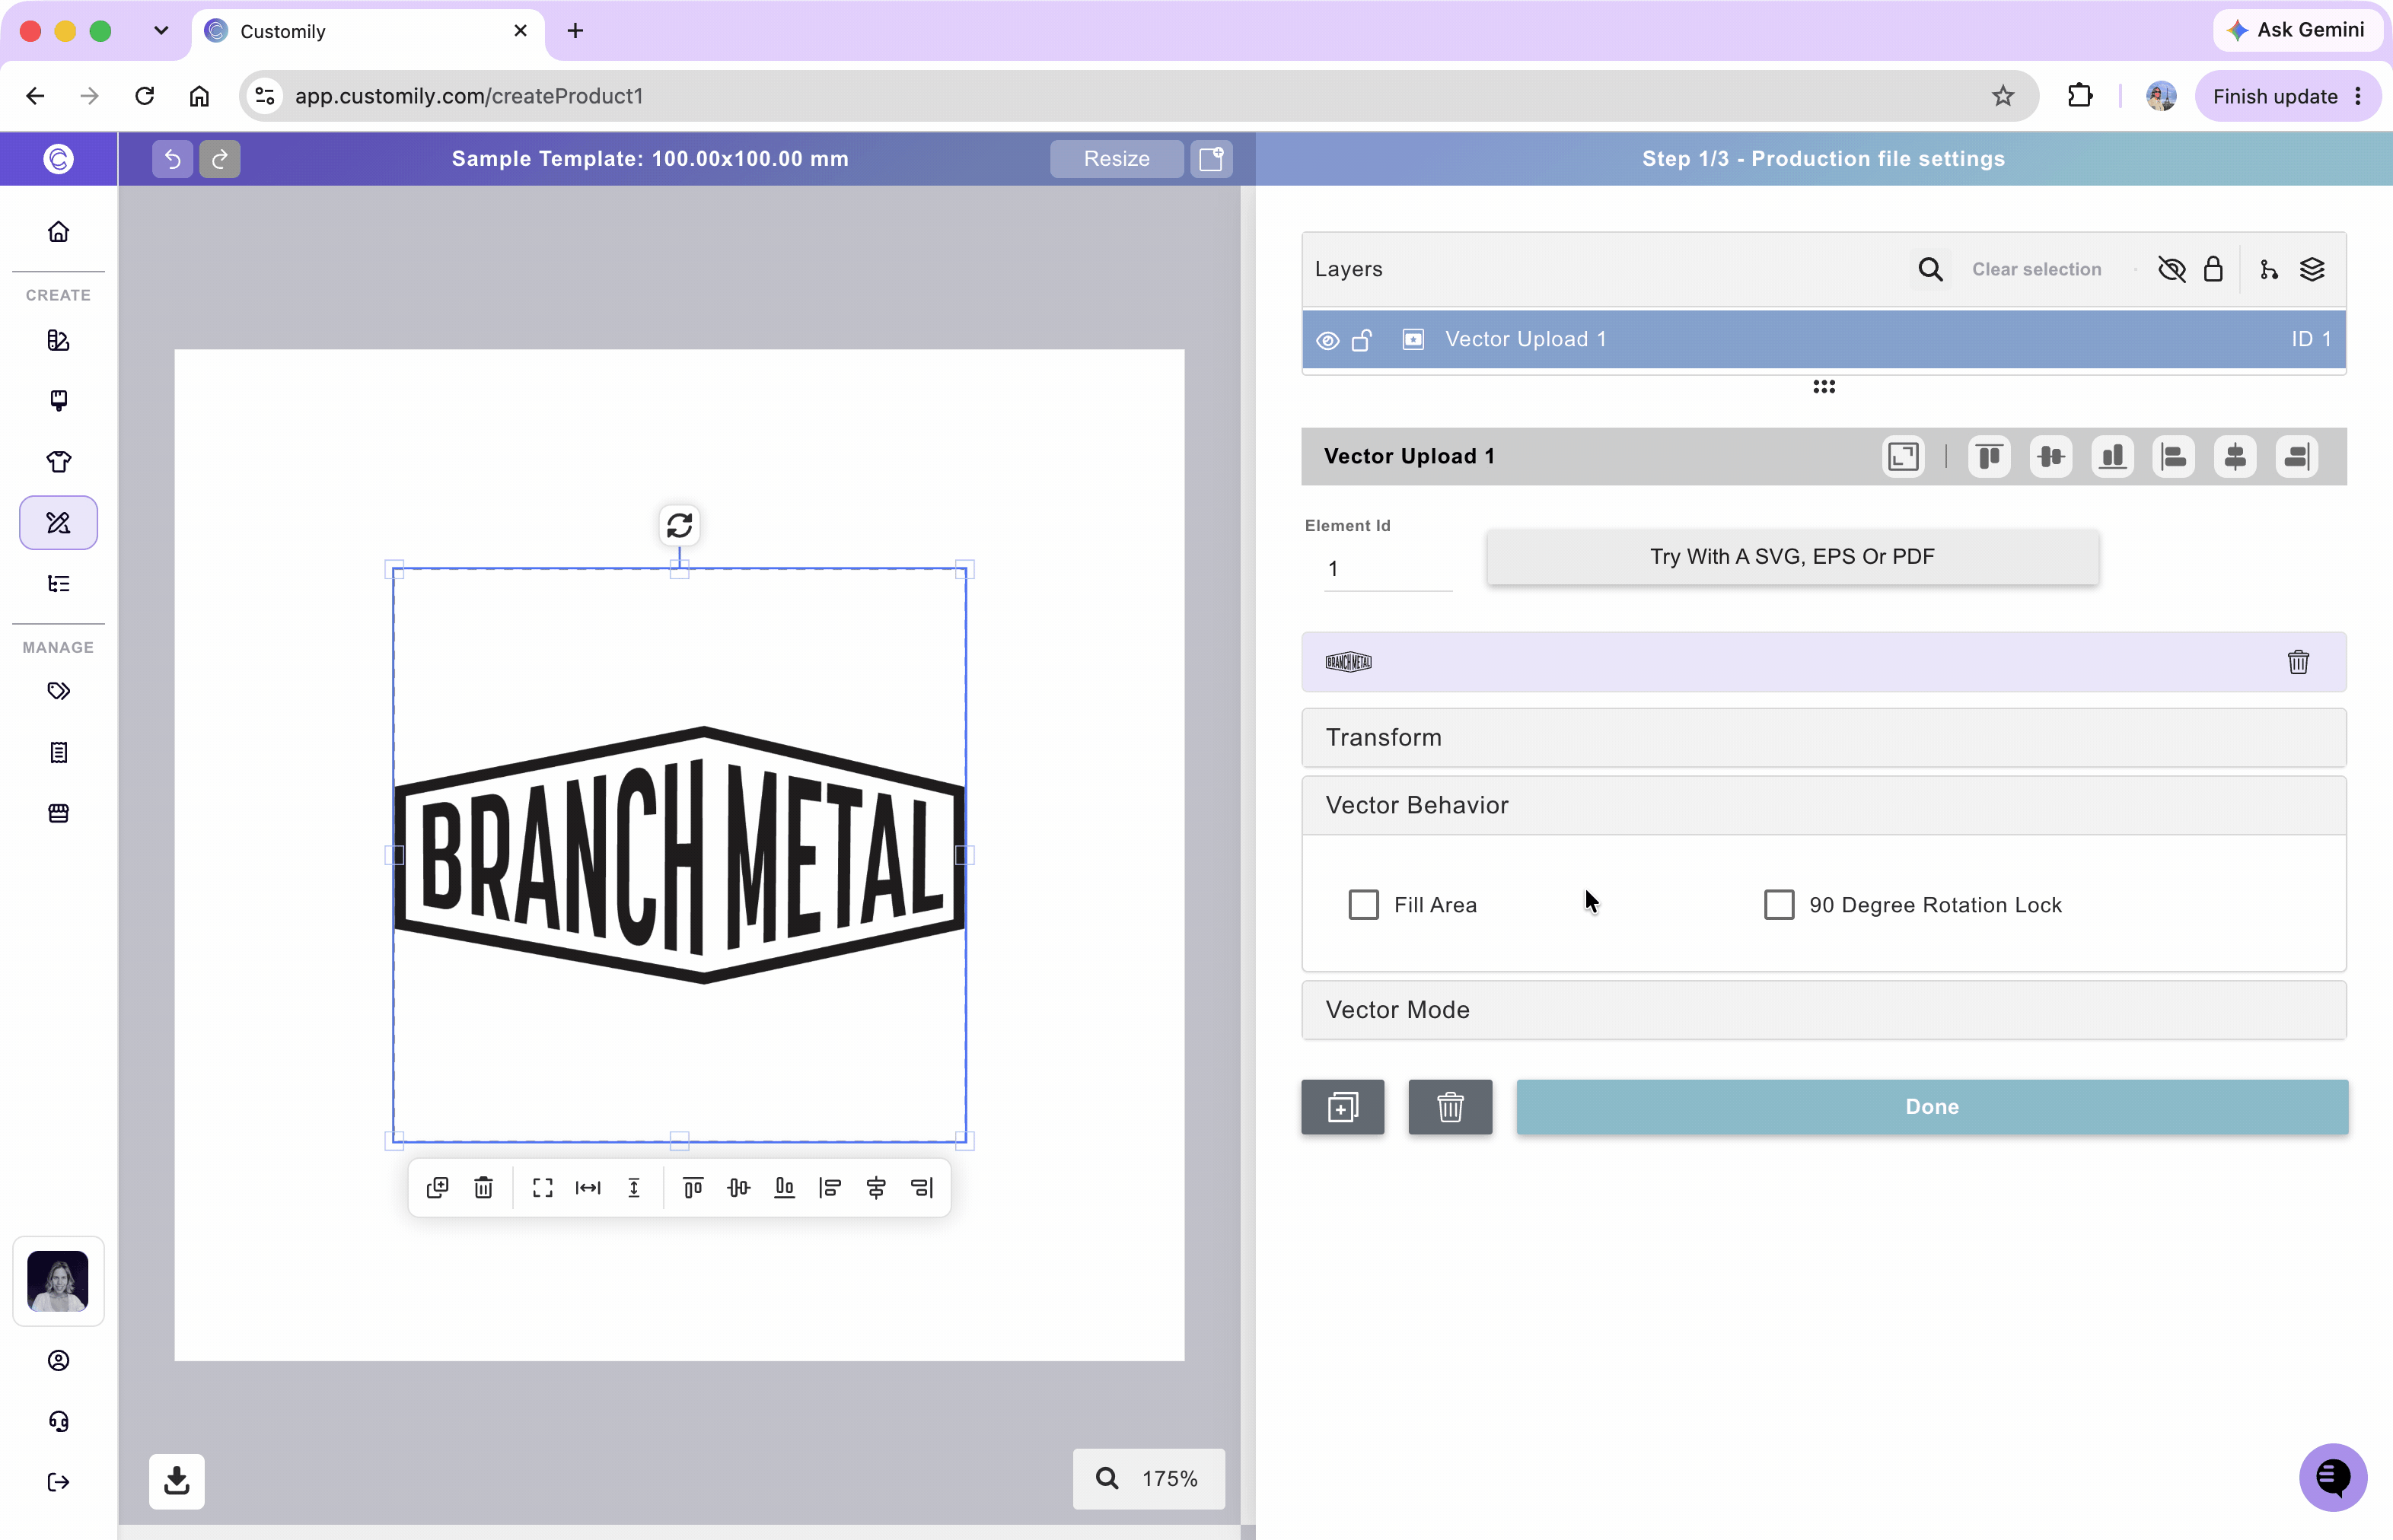Open the home icon in the left sidebar
Screen dimensions: 2393x1540
point(58,232)
